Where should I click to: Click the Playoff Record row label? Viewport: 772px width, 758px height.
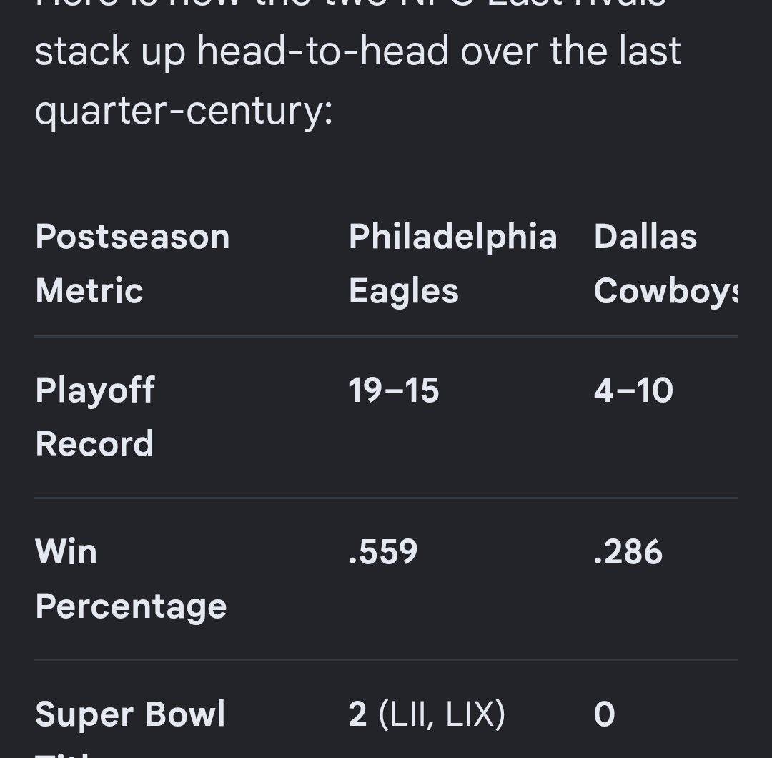pos(95,417)
